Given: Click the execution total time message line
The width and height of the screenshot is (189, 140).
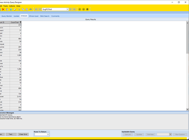Looking at the screenshot, I should point(11,119).
